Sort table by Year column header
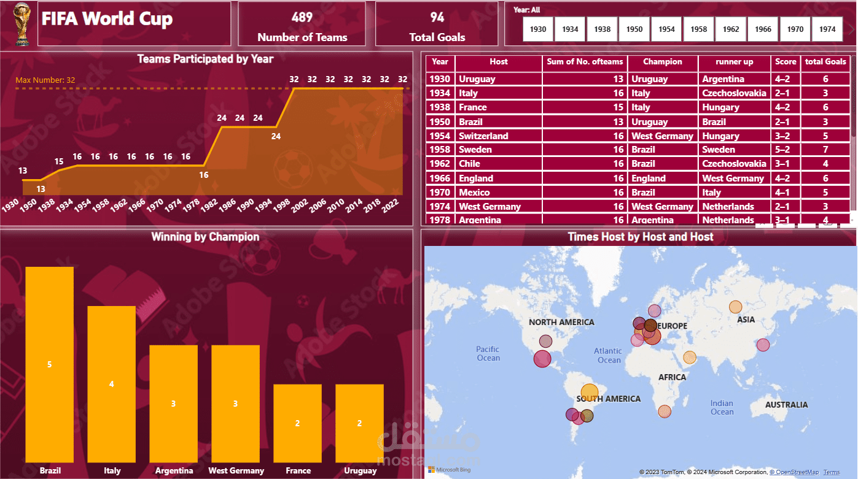The height and width of the screenshot is (479, 858). click(440, 62)
